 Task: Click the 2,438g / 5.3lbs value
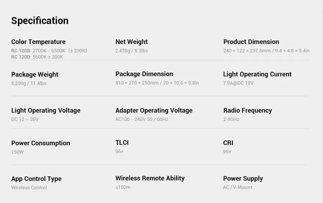coord(131,51)
